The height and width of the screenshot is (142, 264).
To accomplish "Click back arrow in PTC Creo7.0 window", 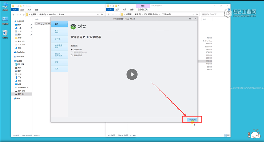I will [x=109, y=14].
